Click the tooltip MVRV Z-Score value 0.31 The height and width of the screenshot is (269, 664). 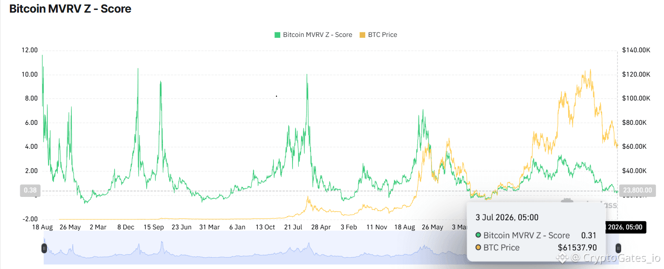[589, 235]
